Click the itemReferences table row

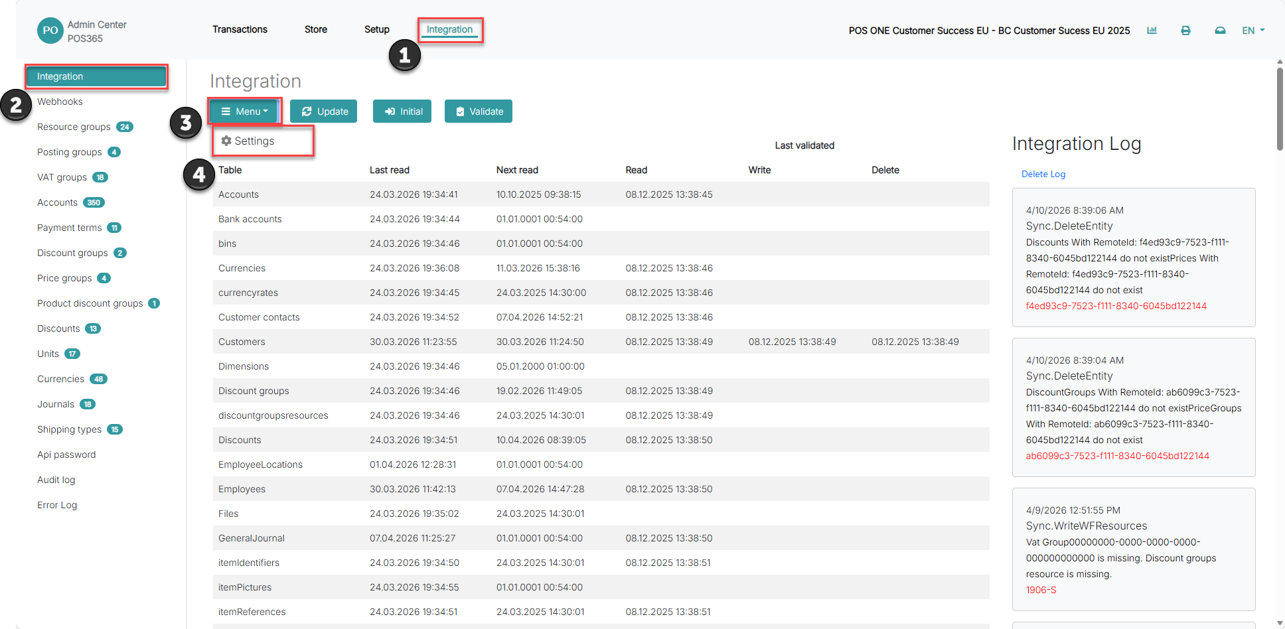[x=601, y=612]
